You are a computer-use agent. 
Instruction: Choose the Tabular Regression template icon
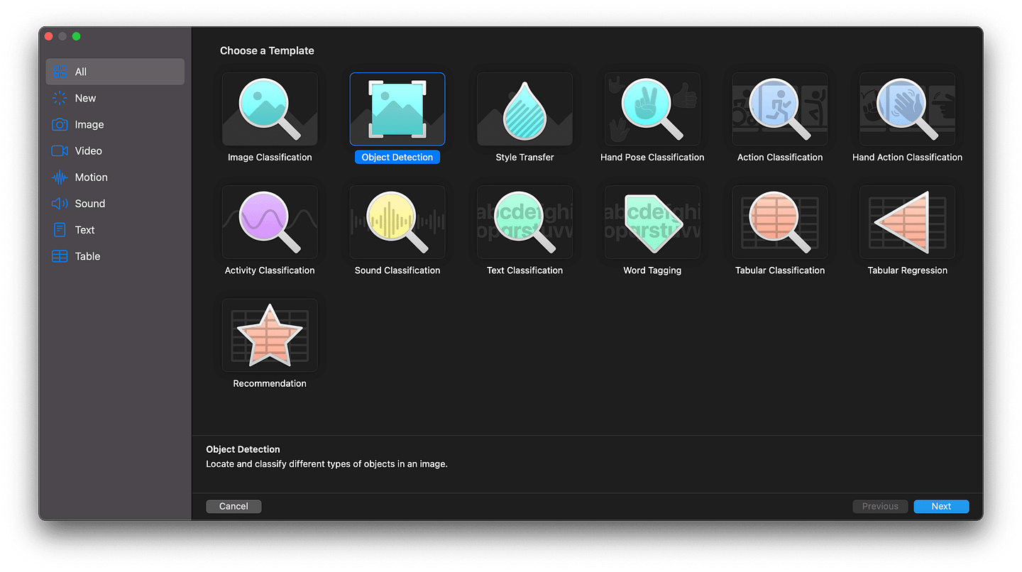(907, 222)
